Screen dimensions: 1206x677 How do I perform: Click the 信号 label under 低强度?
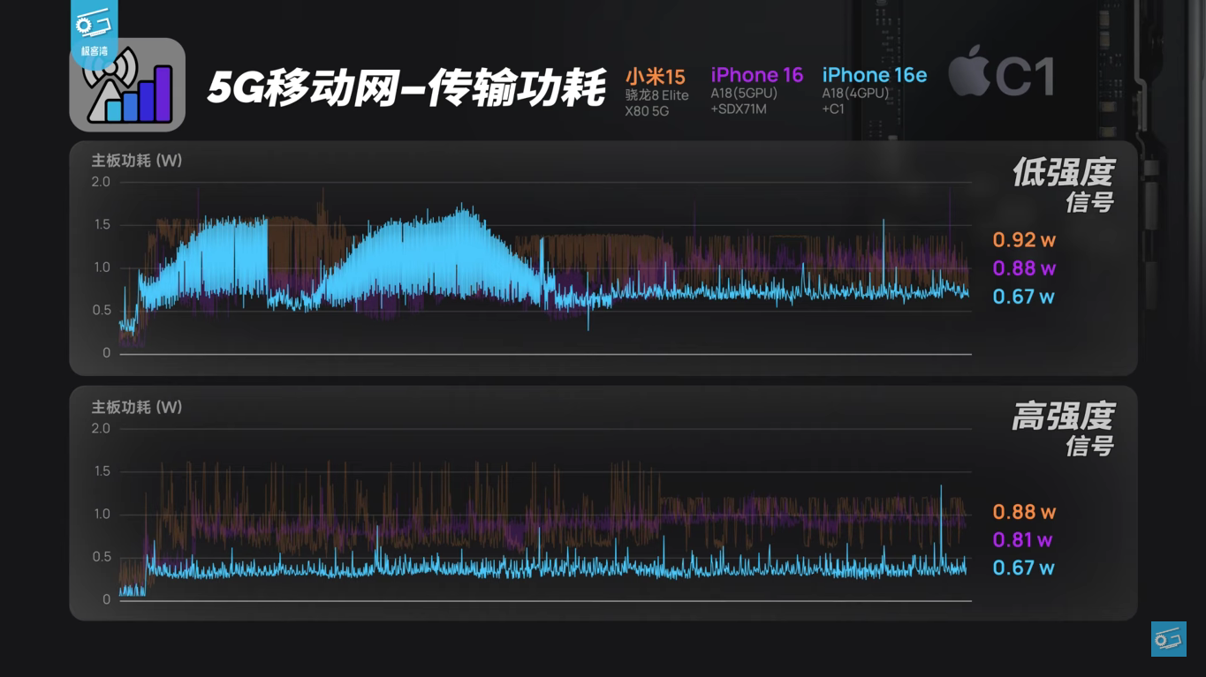(1089, 202)
